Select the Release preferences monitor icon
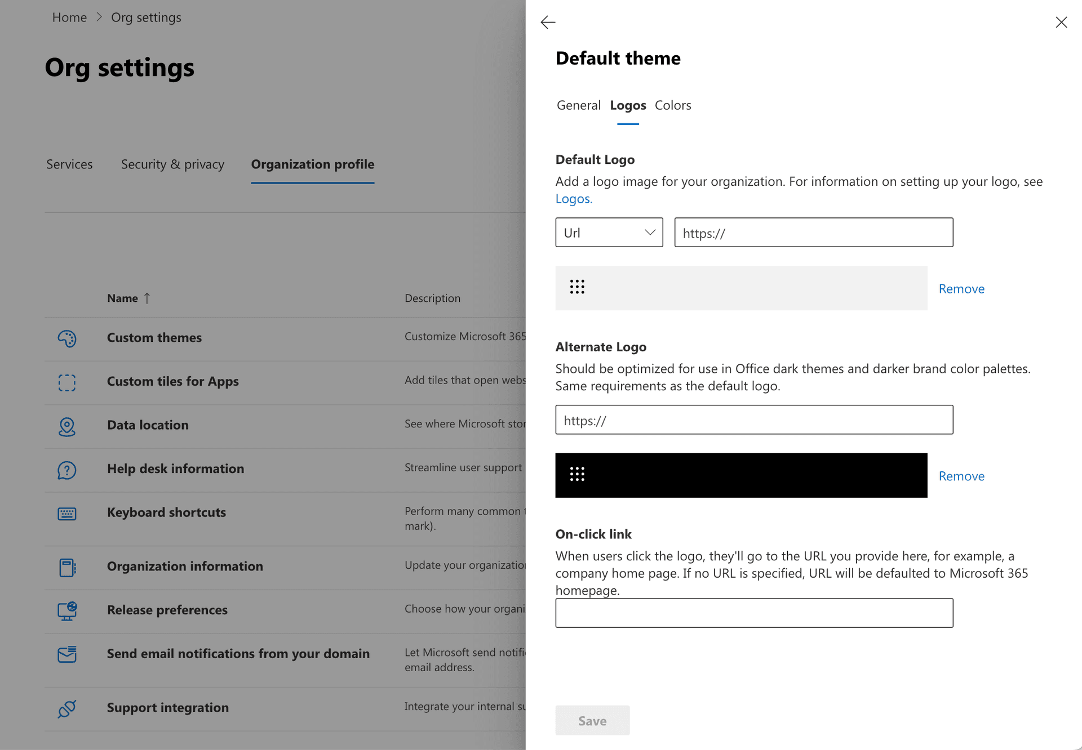 pos(66,611)
